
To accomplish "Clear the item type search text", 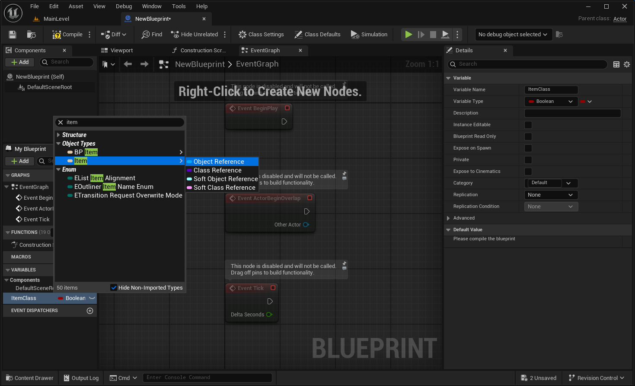I will 61,122.
